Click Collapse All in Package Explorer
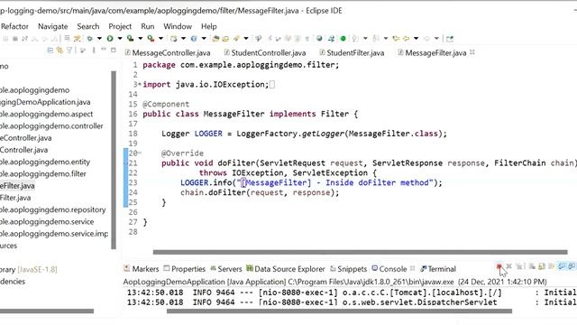This screenshot has width=577, height=325. pyautogui.click(x=50, y=51)
